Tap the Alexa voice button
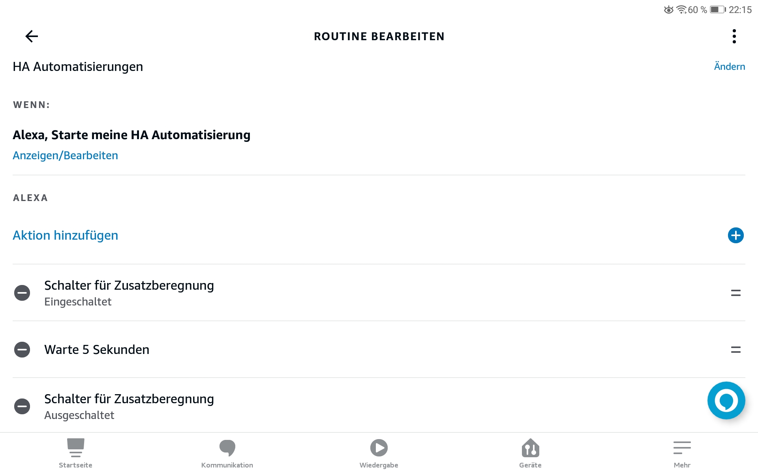This screenshot has height=473, width=758. tap(726, 400)
